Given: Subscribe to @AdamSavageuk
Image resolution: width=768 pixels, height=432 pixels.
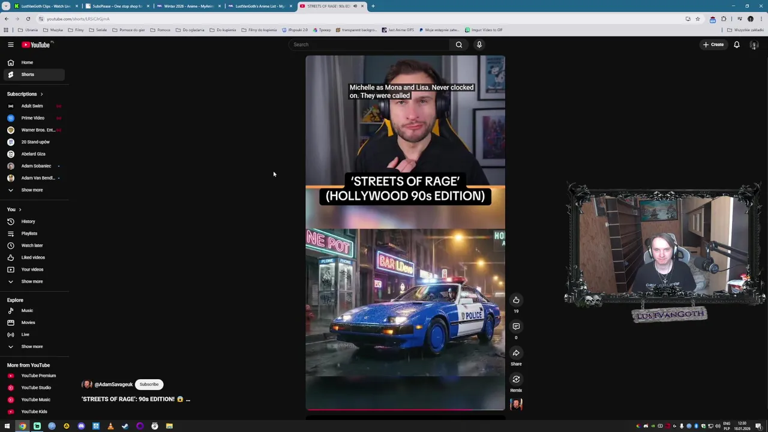Looking at the screenshot, I should point(149,385).
